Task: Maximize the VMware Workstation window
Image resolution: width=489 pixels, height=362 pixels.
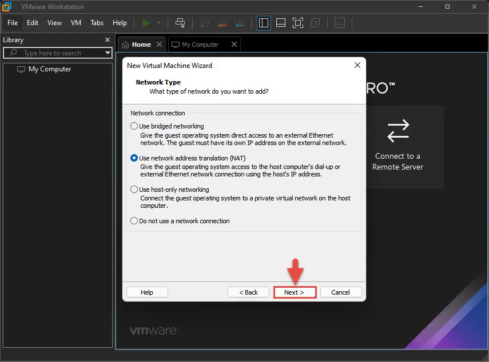Action: 447,6
